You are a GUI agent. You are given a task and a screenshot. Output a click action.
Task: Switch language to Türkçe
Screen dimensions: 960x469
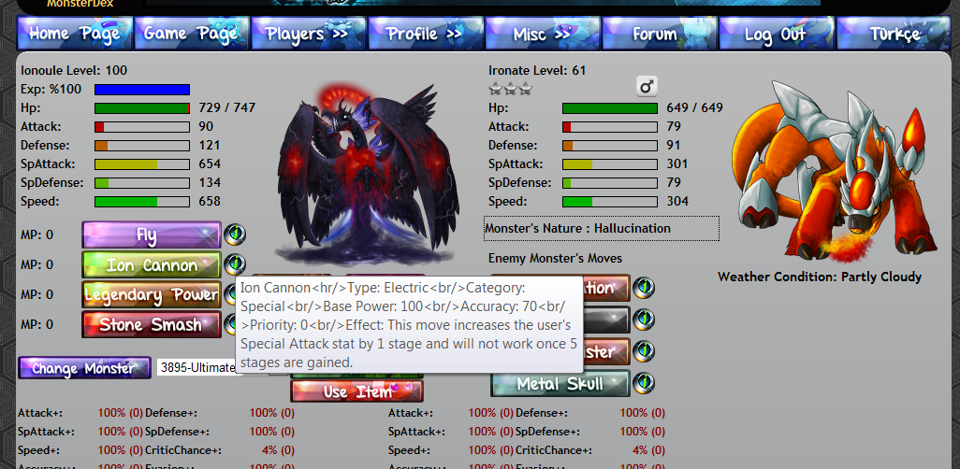pos(894,33)
